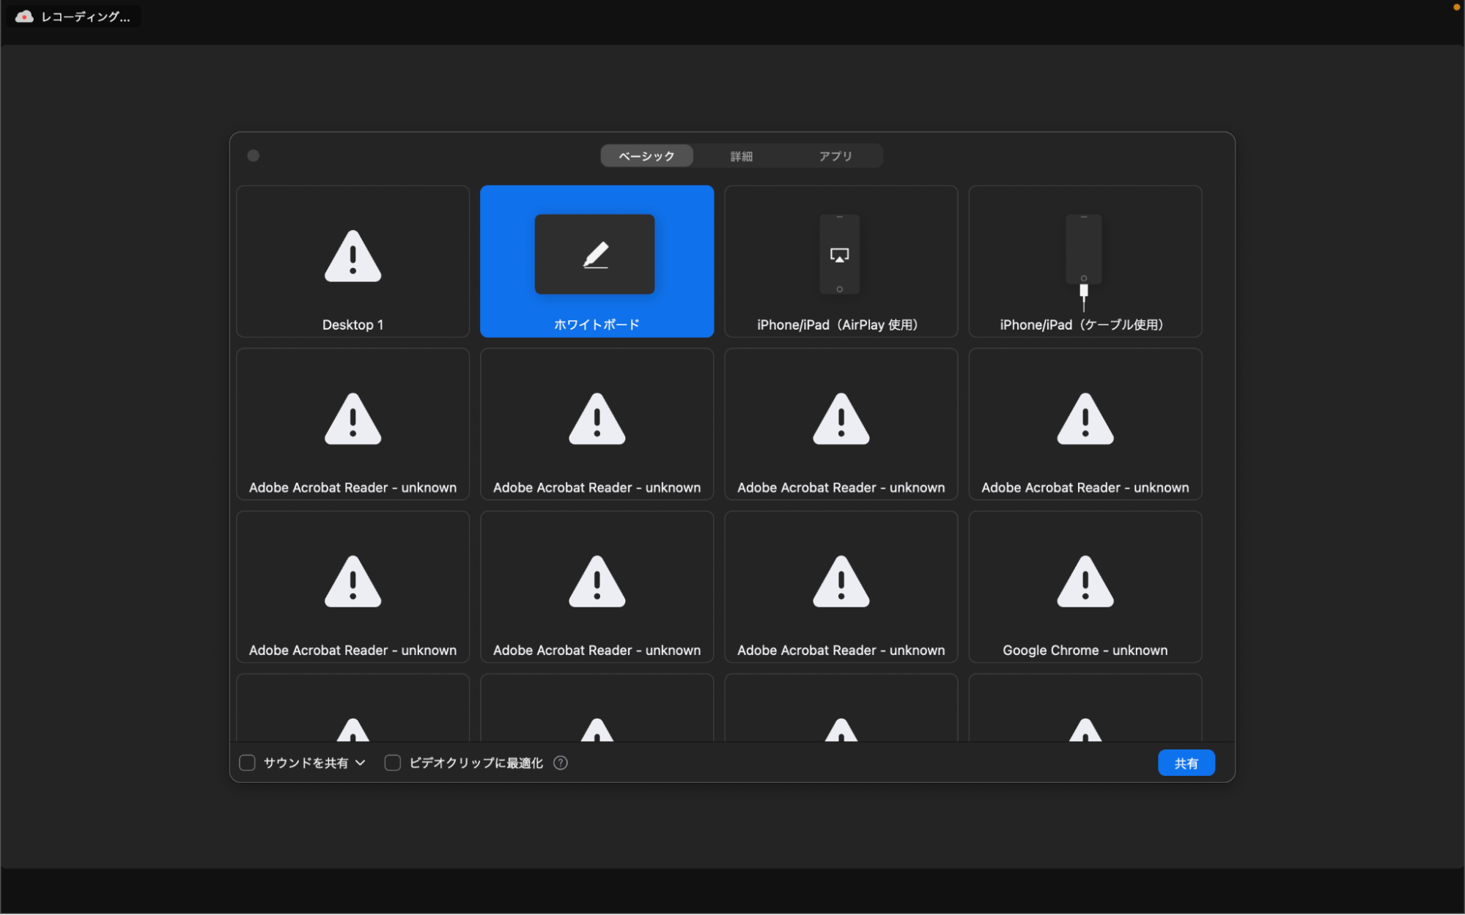Tick the ビデオクリップに最適化 checkbox
Viewport: 1465px width, 915px height.
393,763
